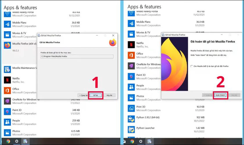244x145 pixels.
Task: Click the Firefox version text '96.0.3'
Action: [x=16, y=50]
